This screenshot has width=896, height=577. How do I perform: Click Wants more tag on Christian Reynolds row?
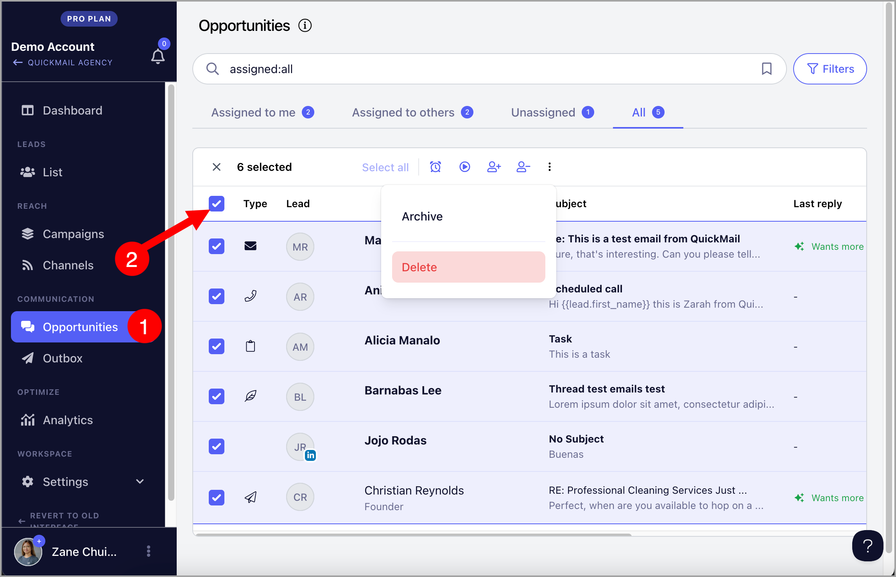[830, 498]
